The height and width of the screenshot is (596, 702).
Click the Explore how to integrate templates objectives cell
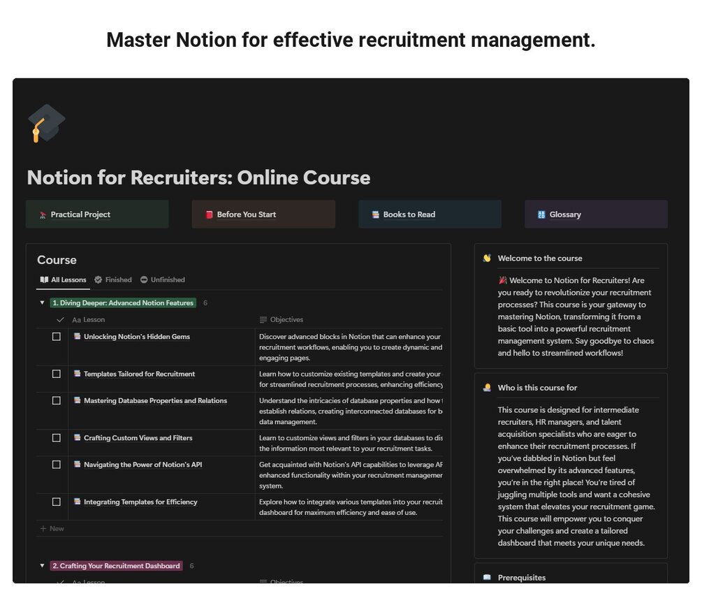pos(349,507)
